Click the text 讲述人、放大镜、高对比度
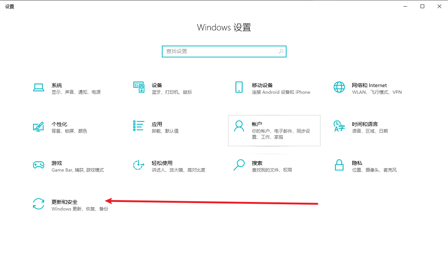Image resolution: width=448 pixels, height=262 pixels. pyautogui.click(x=179, y=170)
